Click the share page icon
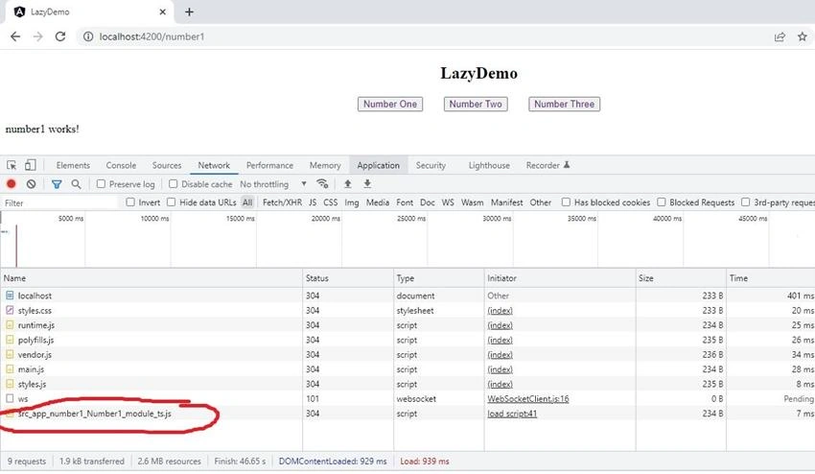 780,36
